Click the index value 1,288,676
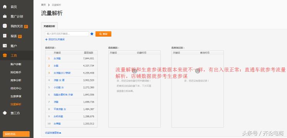Image resolution: width=287 pixels, height=138 pixels. 89,116
